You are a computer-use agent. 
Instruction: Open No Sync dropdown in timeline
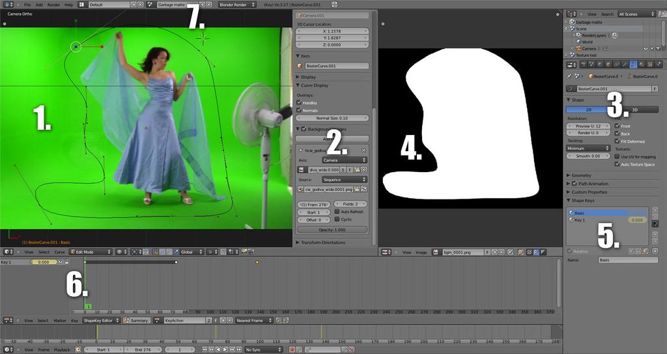263,349
